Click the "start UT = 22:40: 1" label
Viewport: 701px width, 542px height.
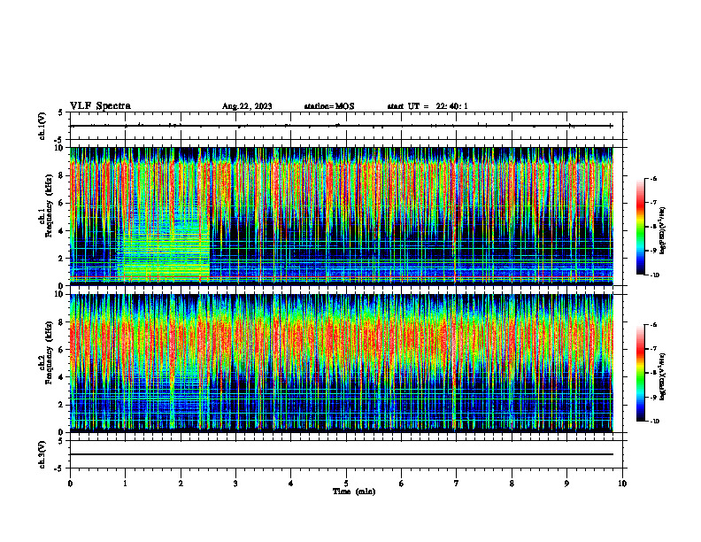pos(428,106)
